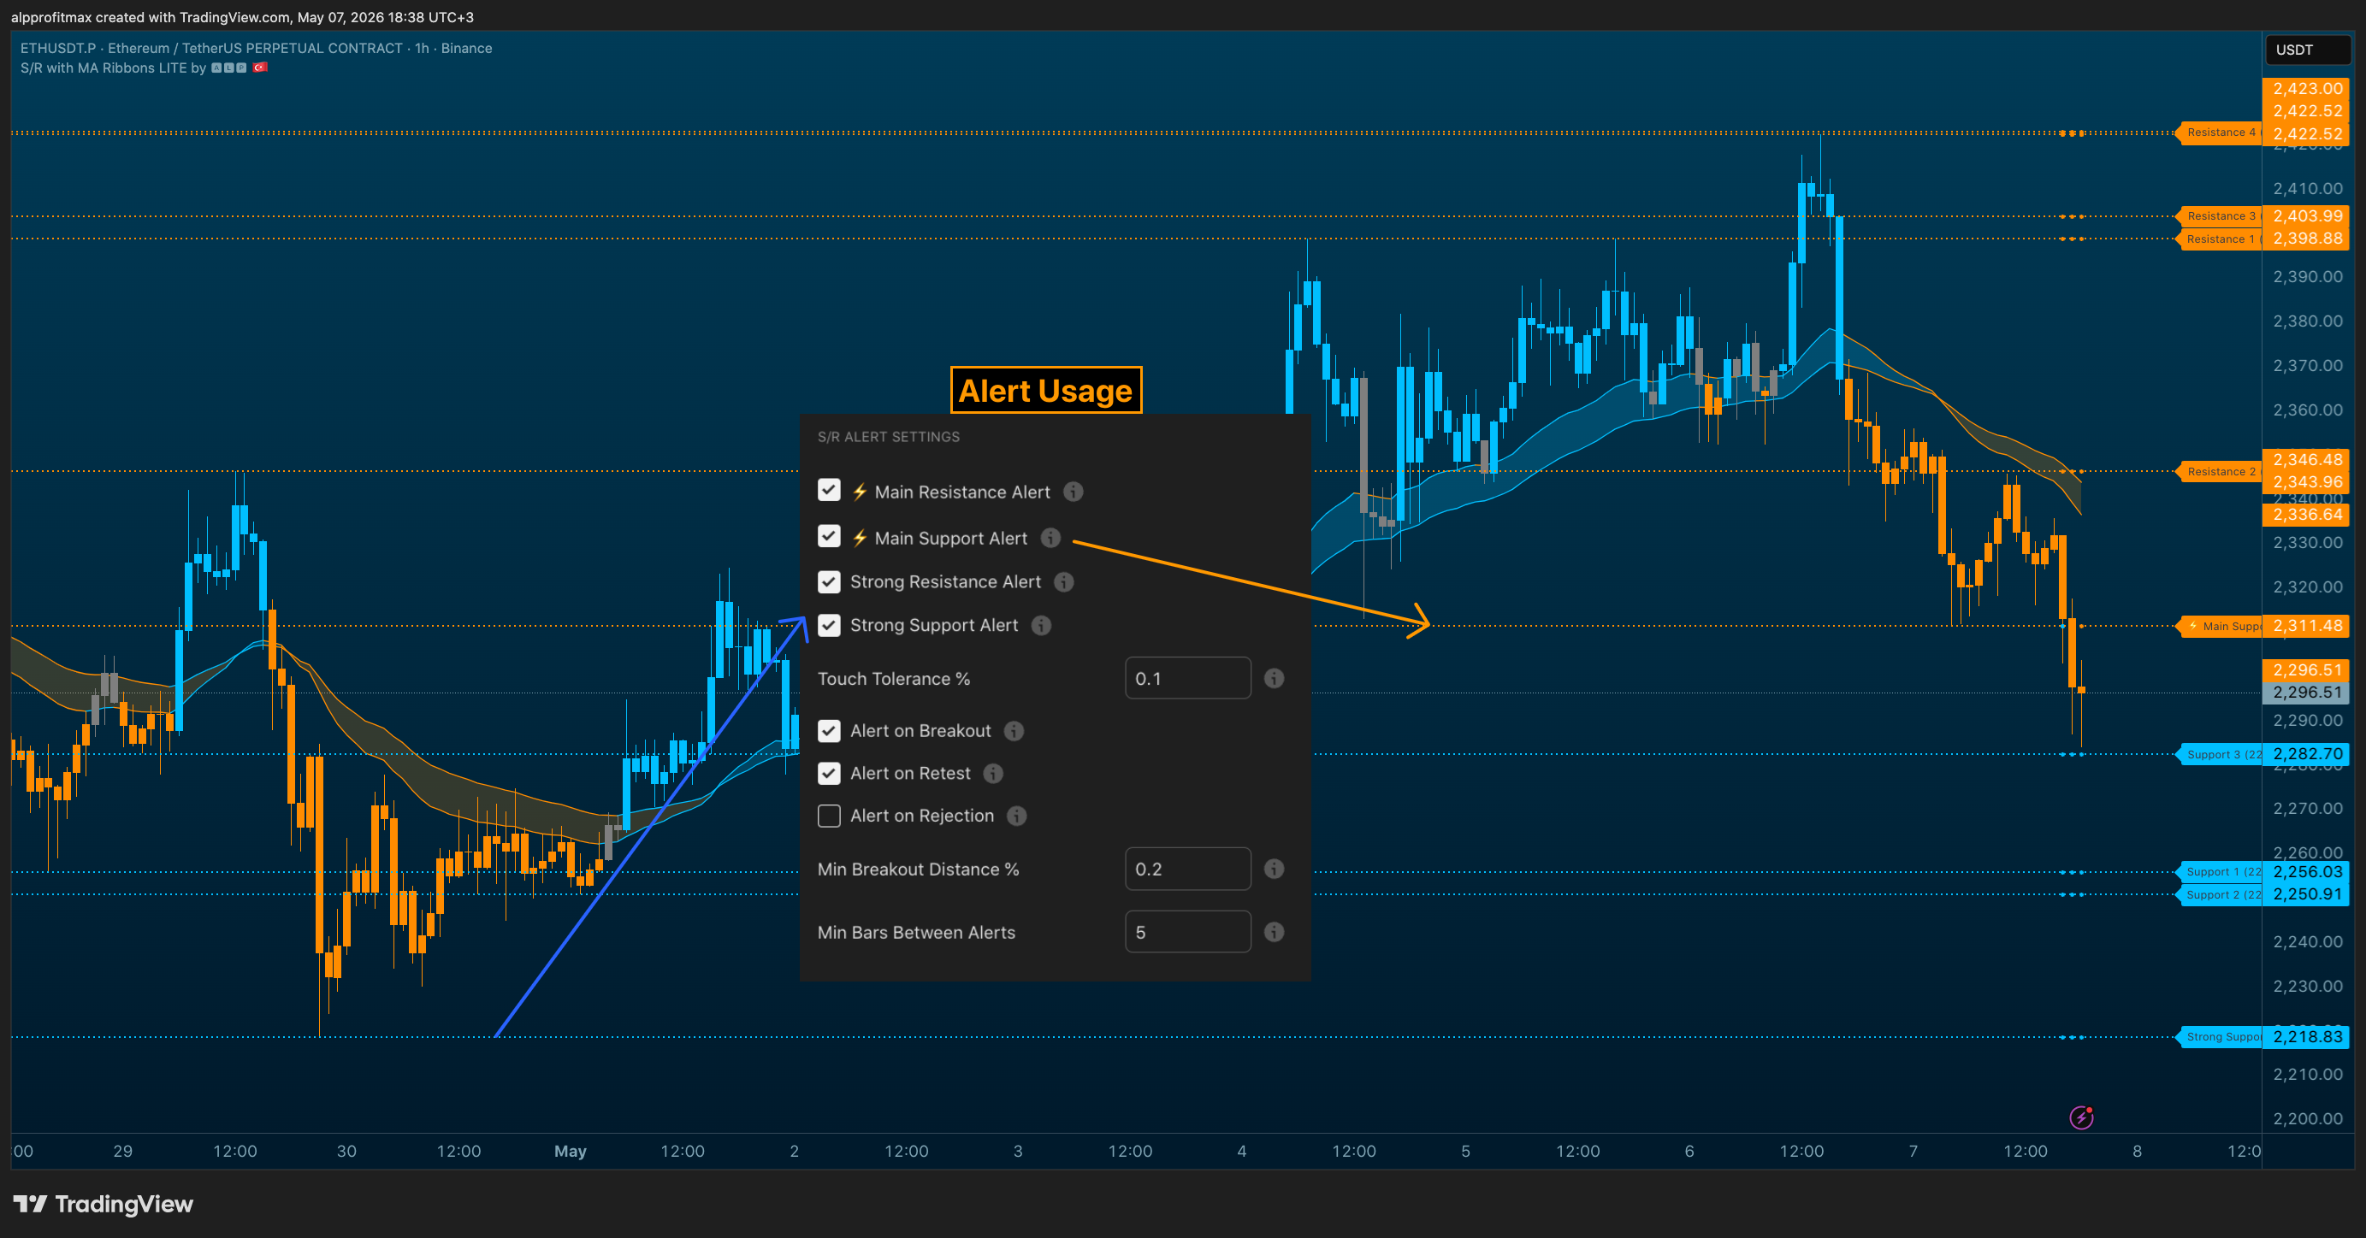The width and height of the screenshot is (2366, 1238).
Task: Click the 2,250.91 price tag
Action: [2306, 893]
